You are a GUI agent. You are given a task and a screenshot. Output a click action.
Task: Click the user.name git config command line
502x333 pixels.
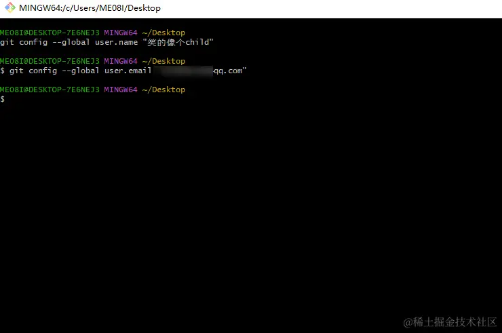[107, 42]
